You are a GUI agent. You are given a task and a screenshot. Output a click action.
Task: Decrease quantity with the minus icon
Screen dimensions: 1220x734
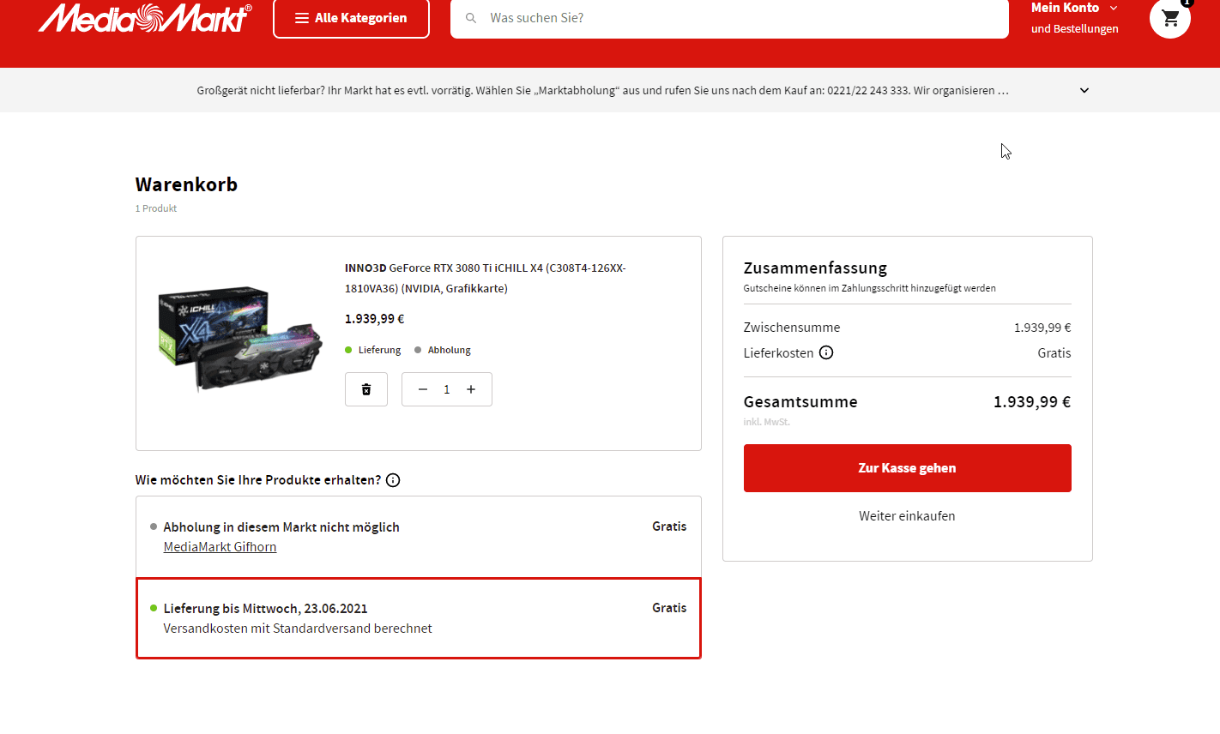pos(423,389)
